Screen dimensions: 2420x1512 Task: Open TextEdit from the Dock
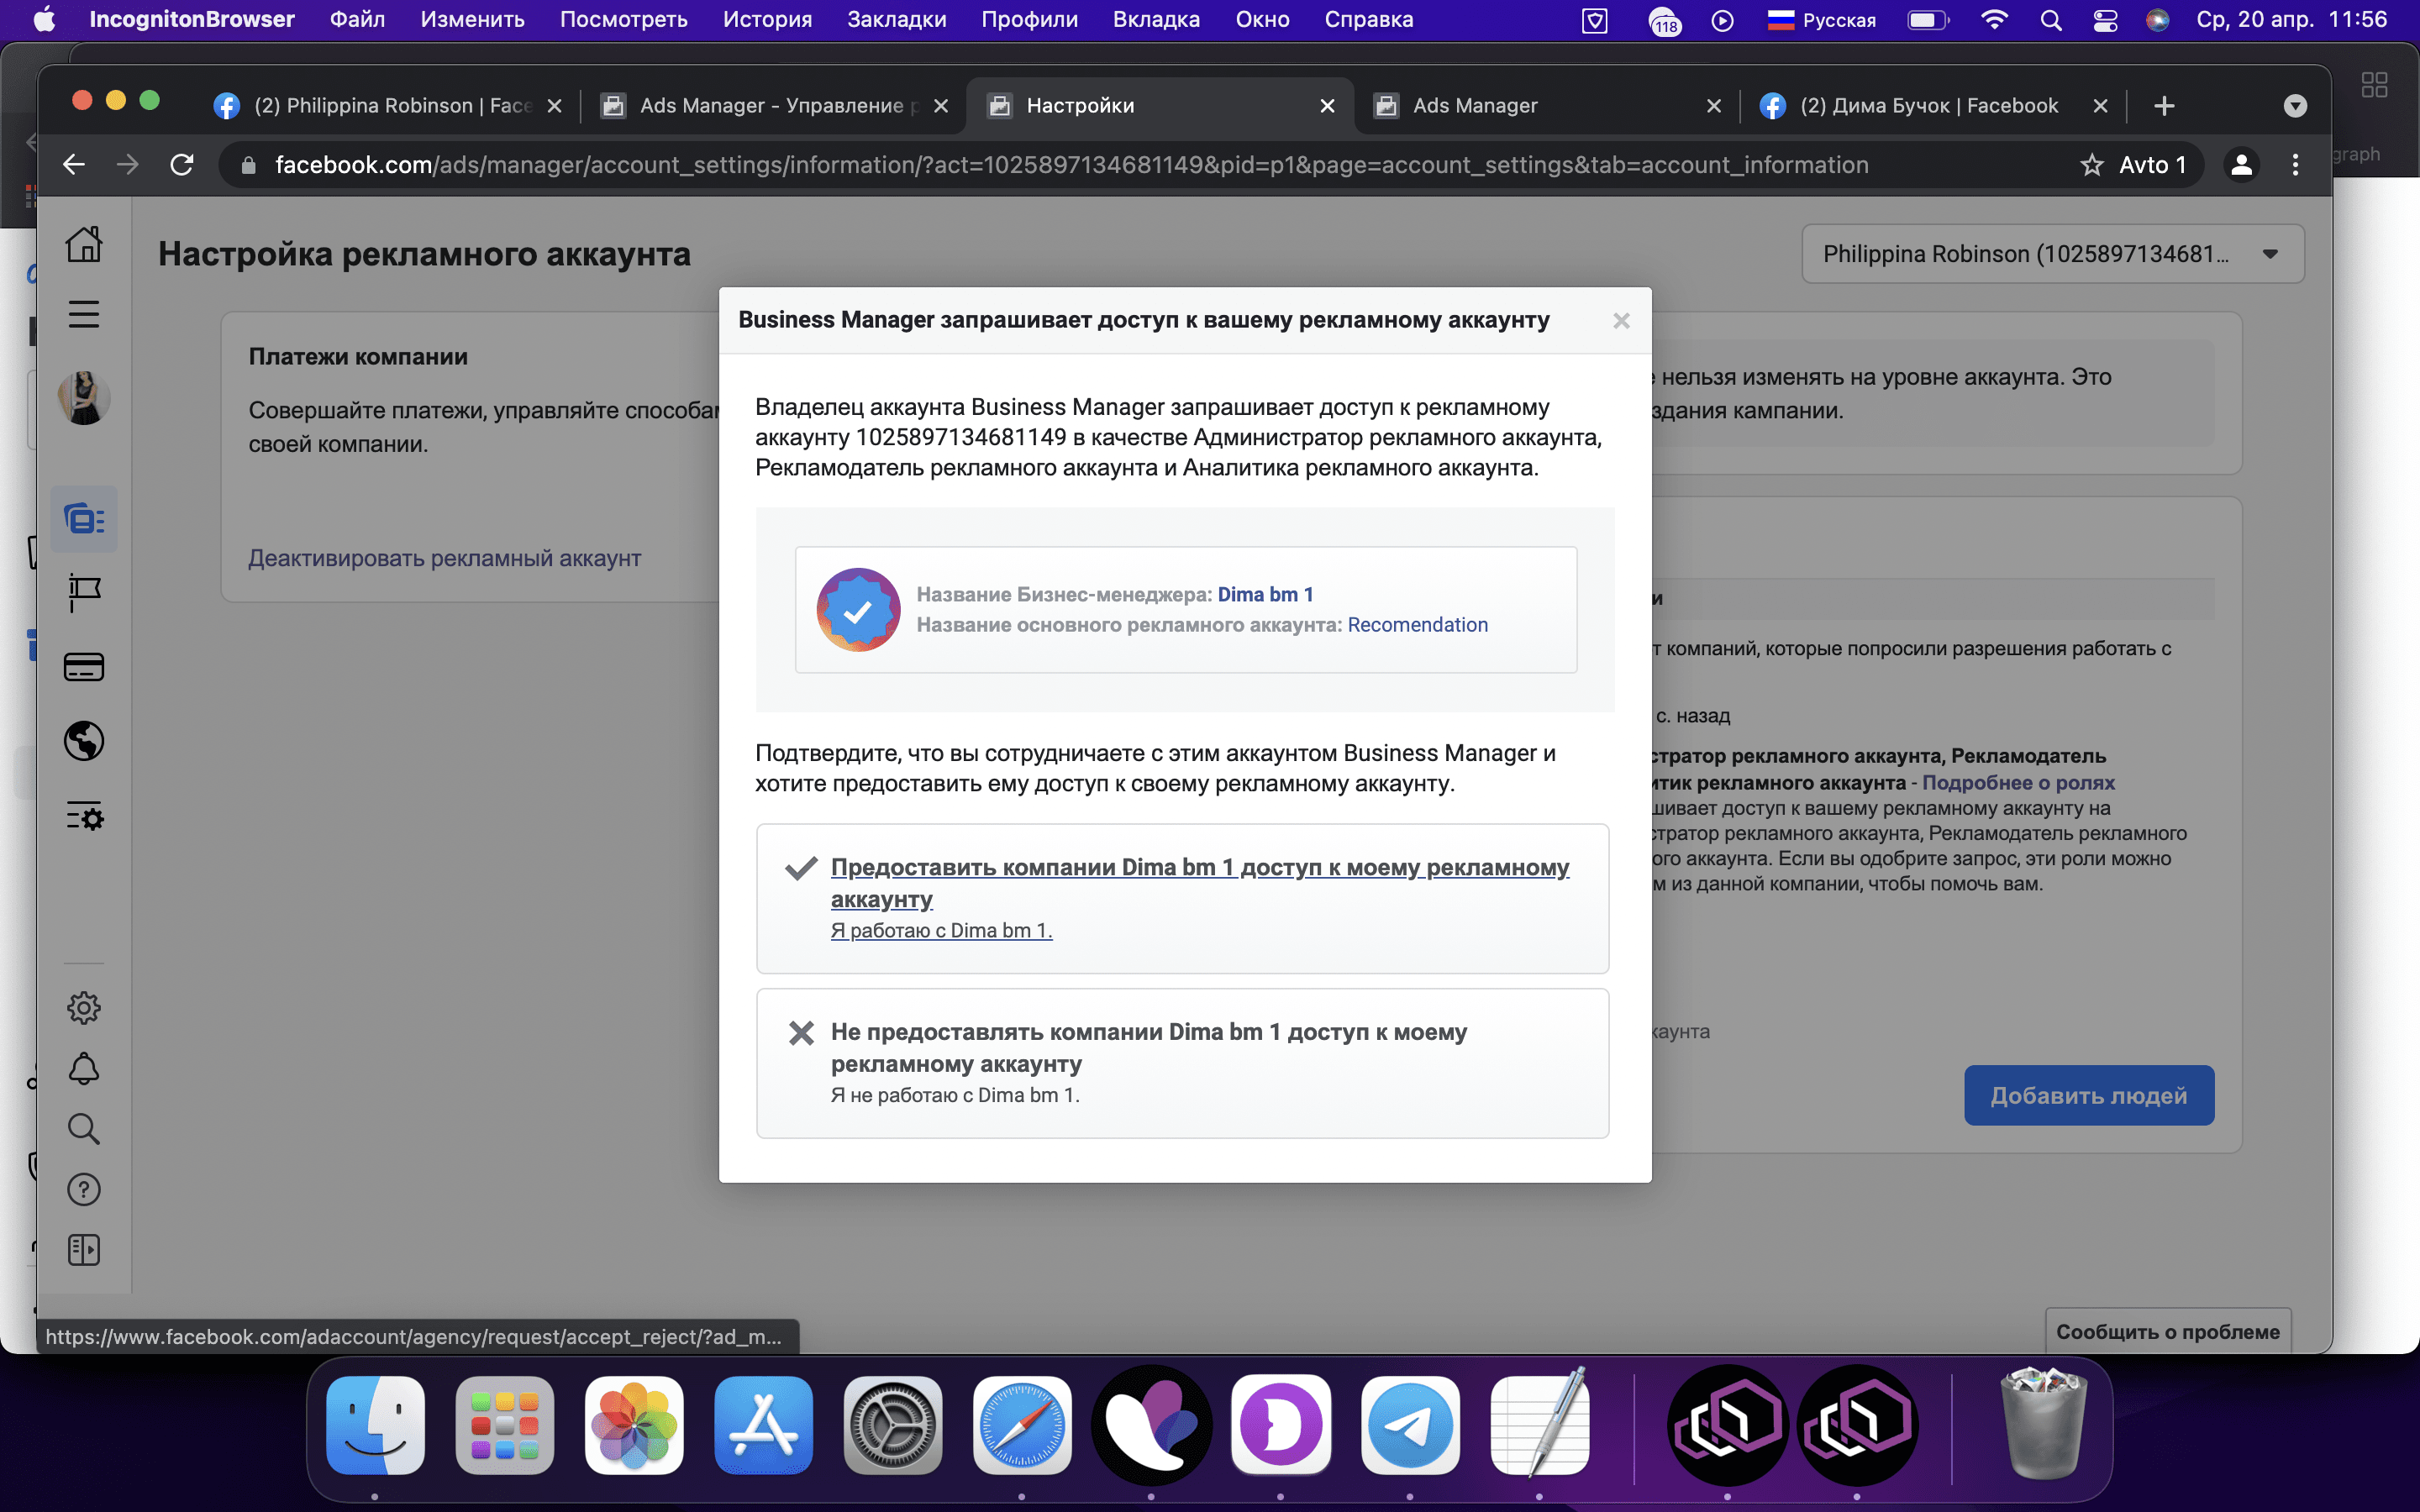pyautogui.click(x=1540, y=1425)
